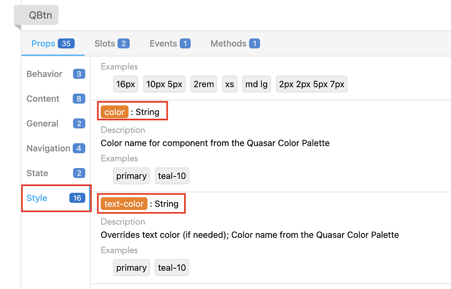Open the Content props category
The image size is (451, 289).
point(56,99)
